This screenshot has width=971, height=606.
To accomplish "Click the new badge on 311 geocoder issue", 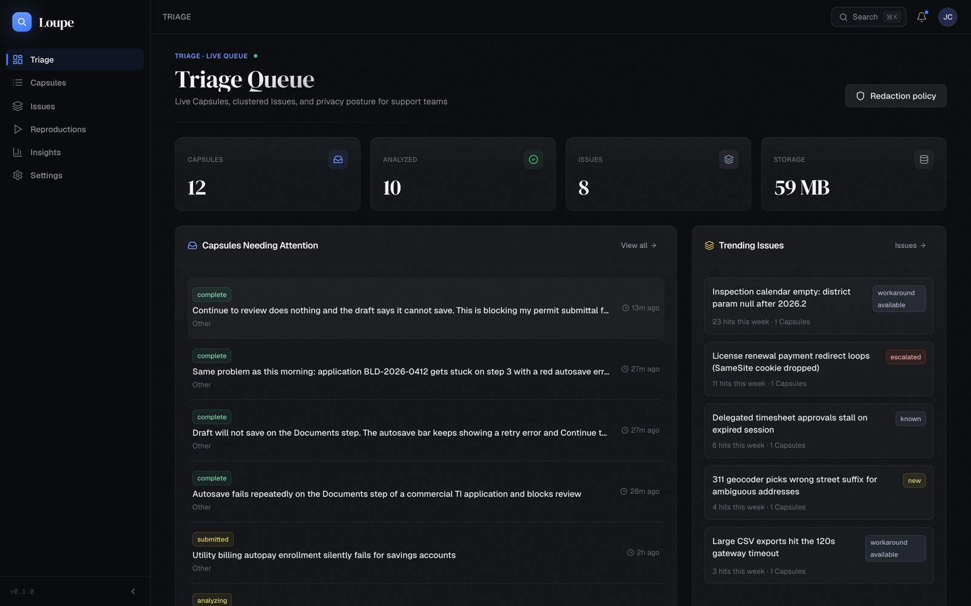I will [915, 481].
